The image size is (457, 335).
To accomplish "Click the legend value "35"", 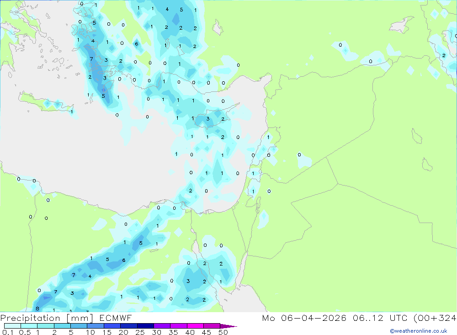I will pos(173,332).
